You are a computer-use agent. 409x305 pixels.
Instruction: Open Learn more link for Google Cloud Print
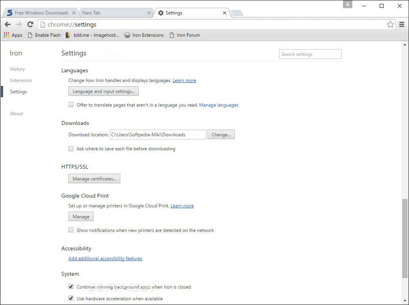click(x=182, y=206)
